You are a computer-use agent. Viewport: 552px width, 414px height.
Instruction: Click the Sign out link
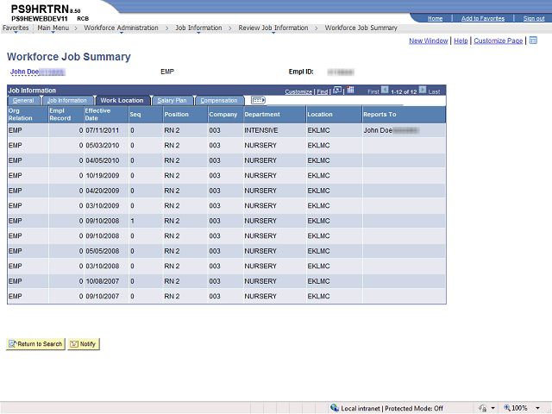click(534, 19)
